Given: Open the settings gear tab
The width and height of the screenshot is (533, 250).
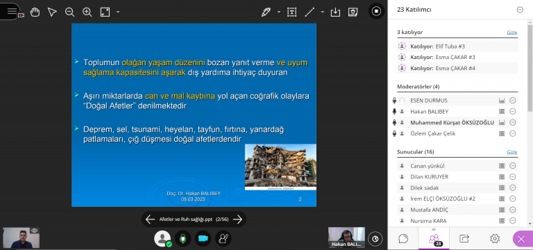Looking at the screenshot, I should [495, 238].
